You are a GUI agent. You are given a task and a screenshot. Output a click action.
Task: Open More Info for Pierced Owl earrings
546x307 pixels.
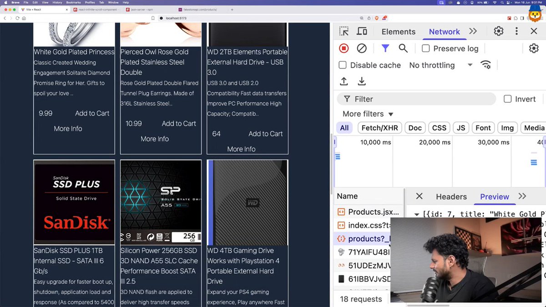click(x=155, y=139)
